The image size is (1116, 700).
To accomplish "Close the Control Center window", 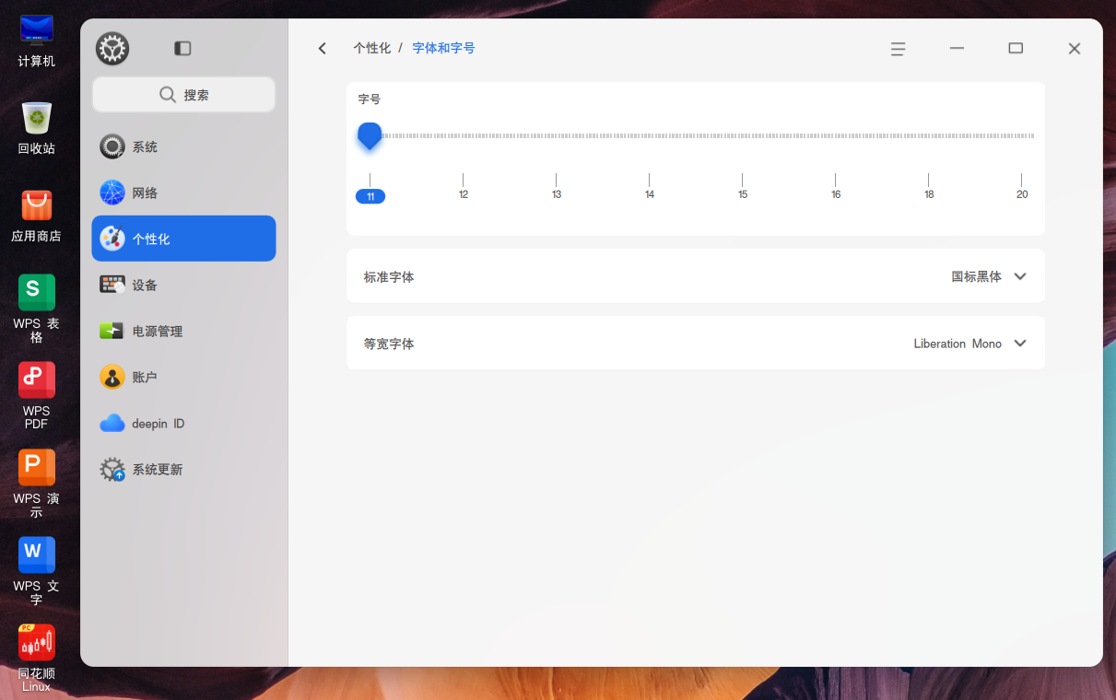I will pos(1074,49).
